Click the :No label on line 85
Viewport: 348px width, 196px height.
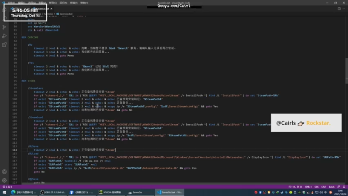click(30, 45)
